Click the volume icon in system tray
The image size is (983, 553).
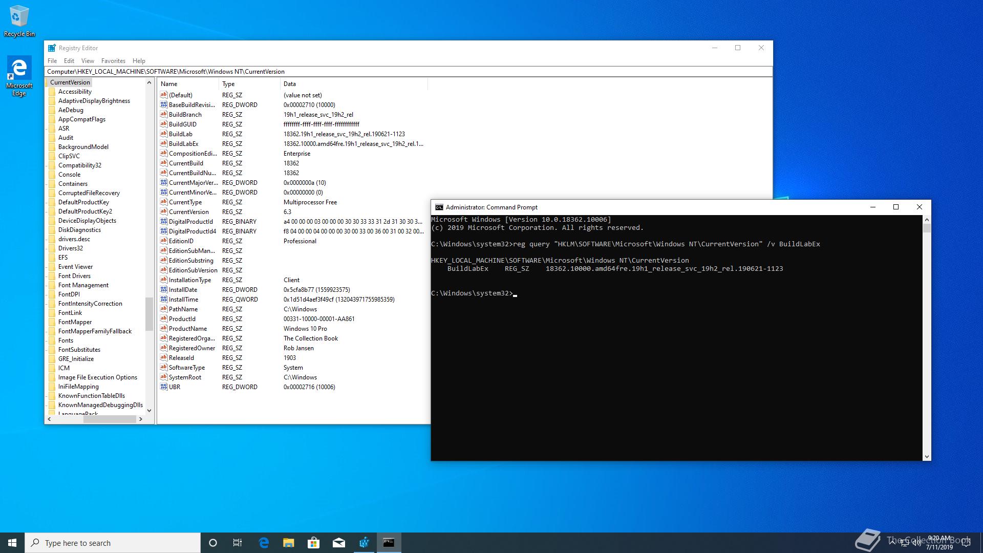pyautogui.click(x=917, y=543)
